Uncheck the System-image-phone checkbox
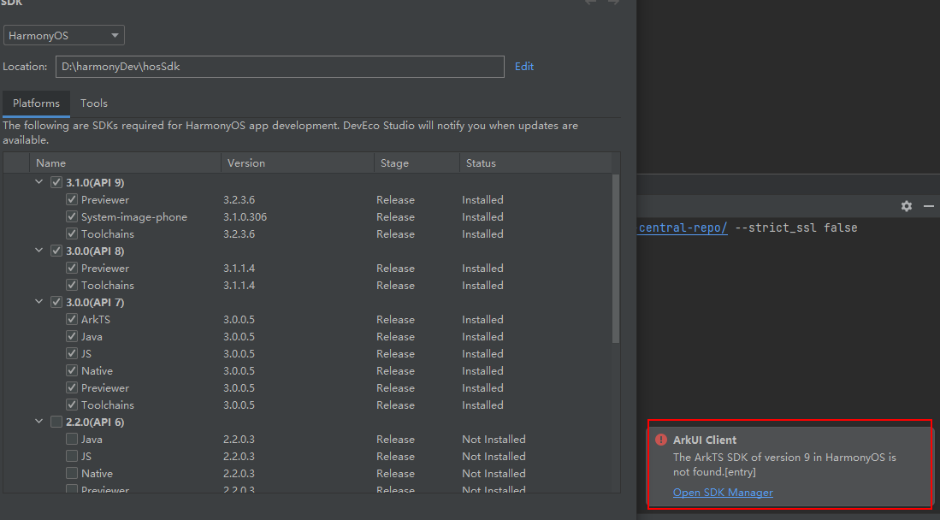The height and width of the screenshot is (520, 940). point(72,216)
